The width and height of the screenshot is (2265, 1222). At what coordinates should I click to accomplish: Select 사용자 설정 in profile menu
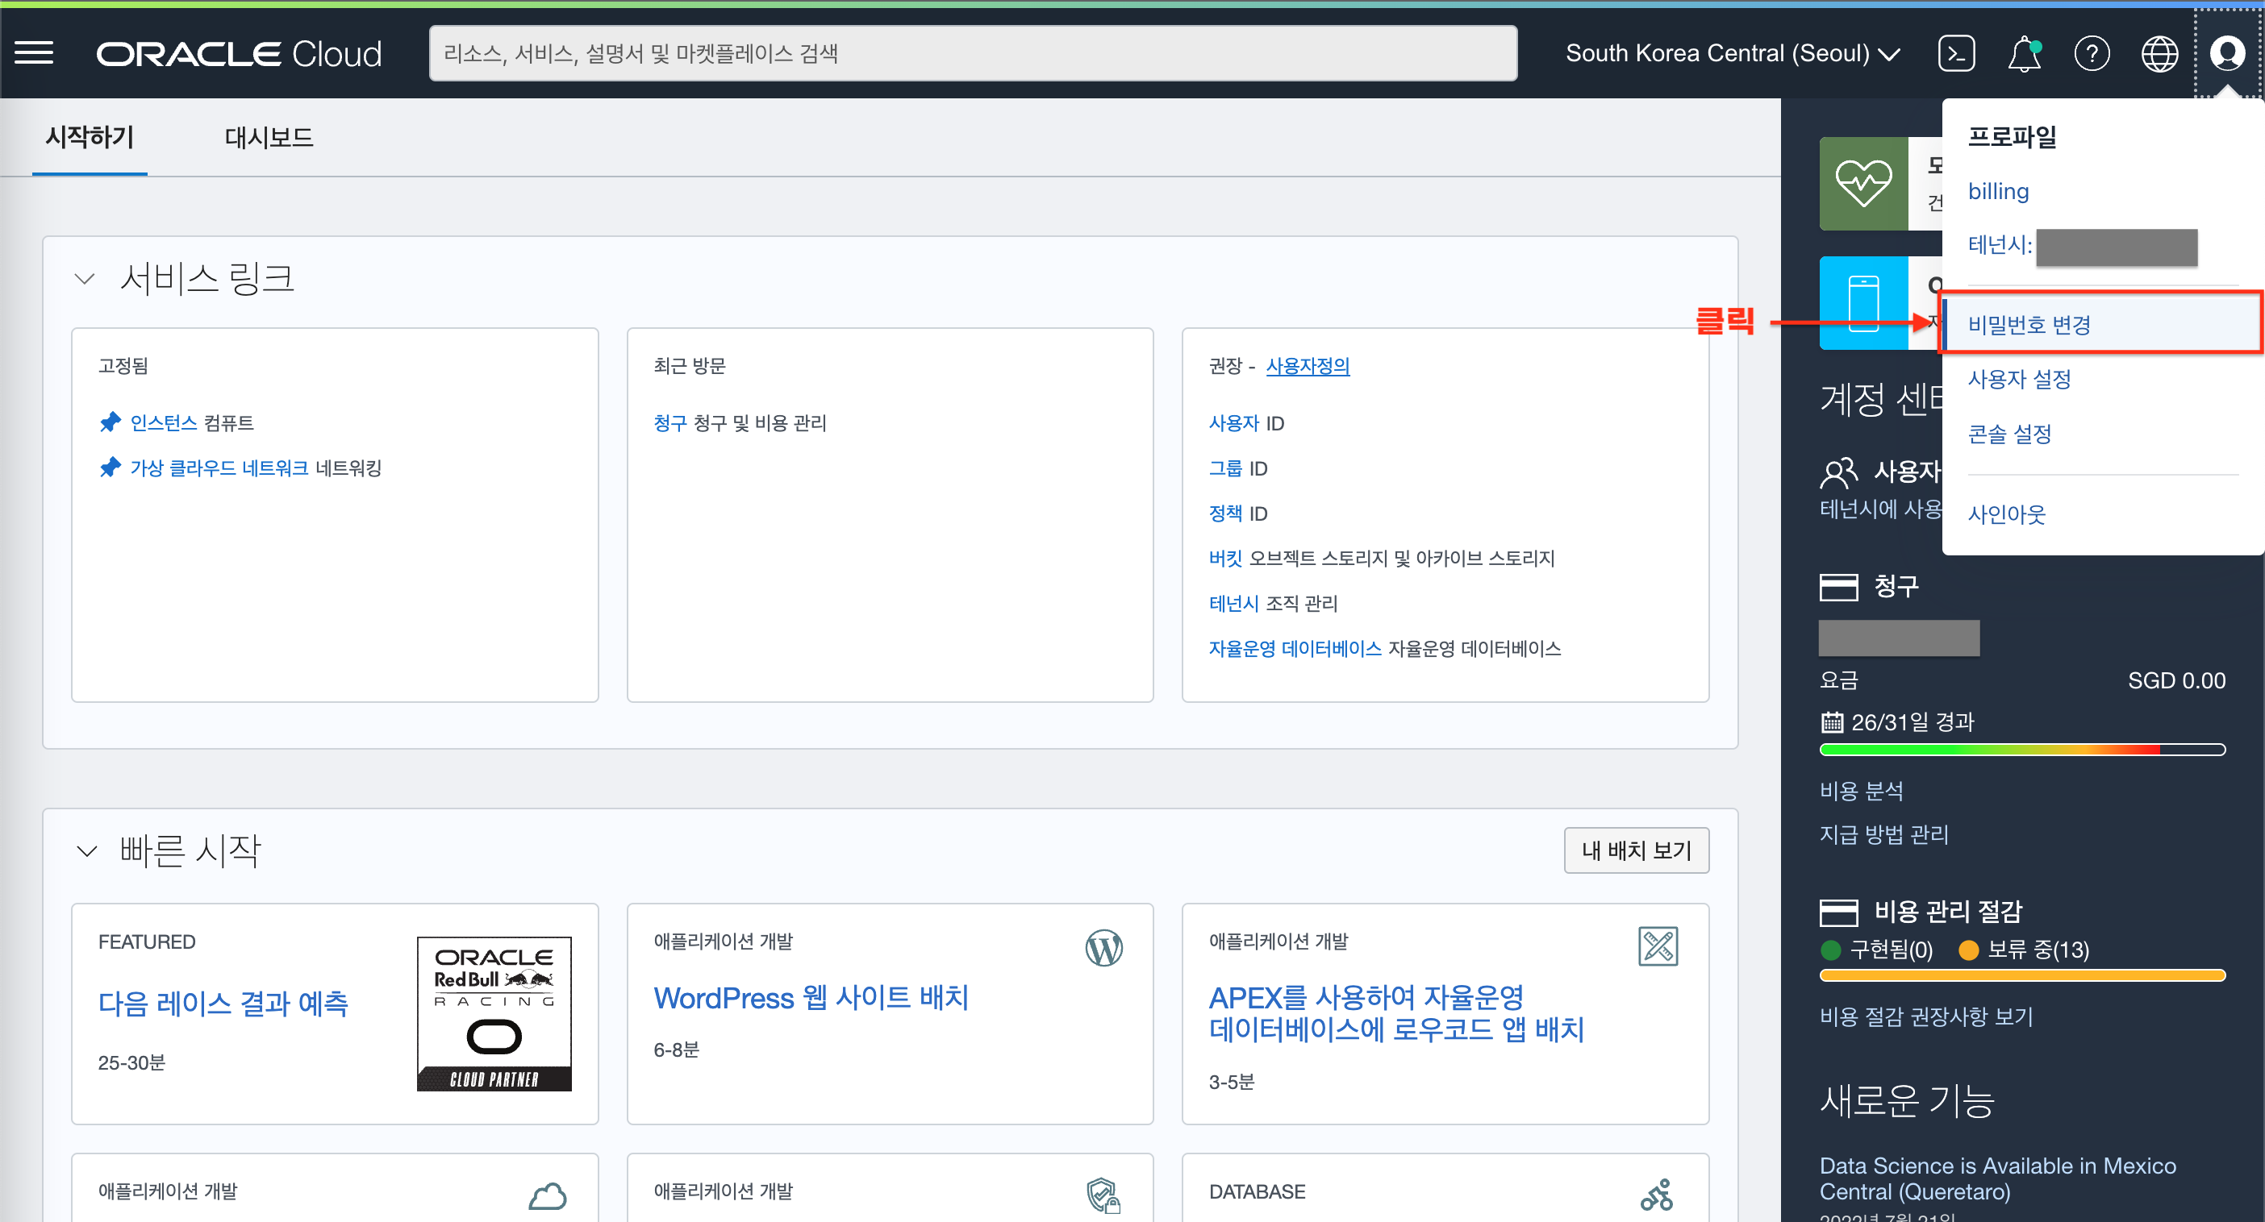[x=2019, y=379]
